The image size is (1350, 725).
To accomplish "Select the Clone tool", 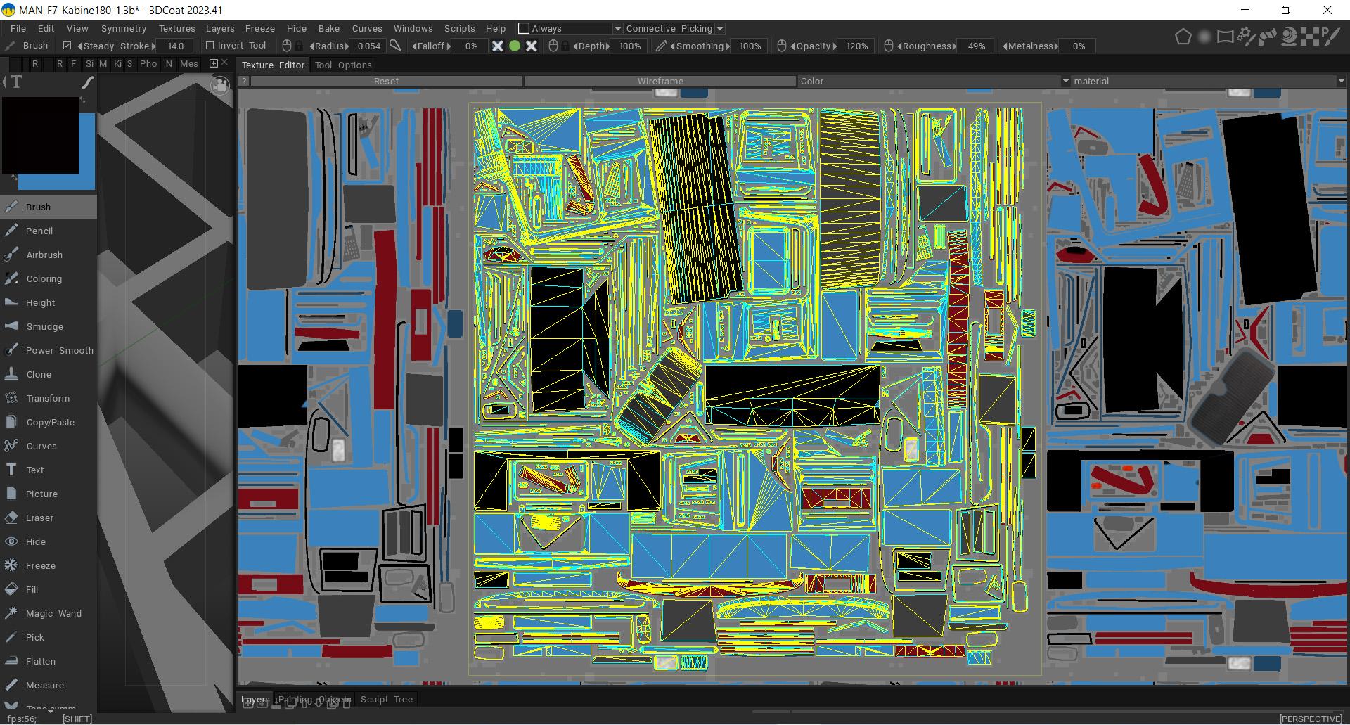I will click(39, 374).
